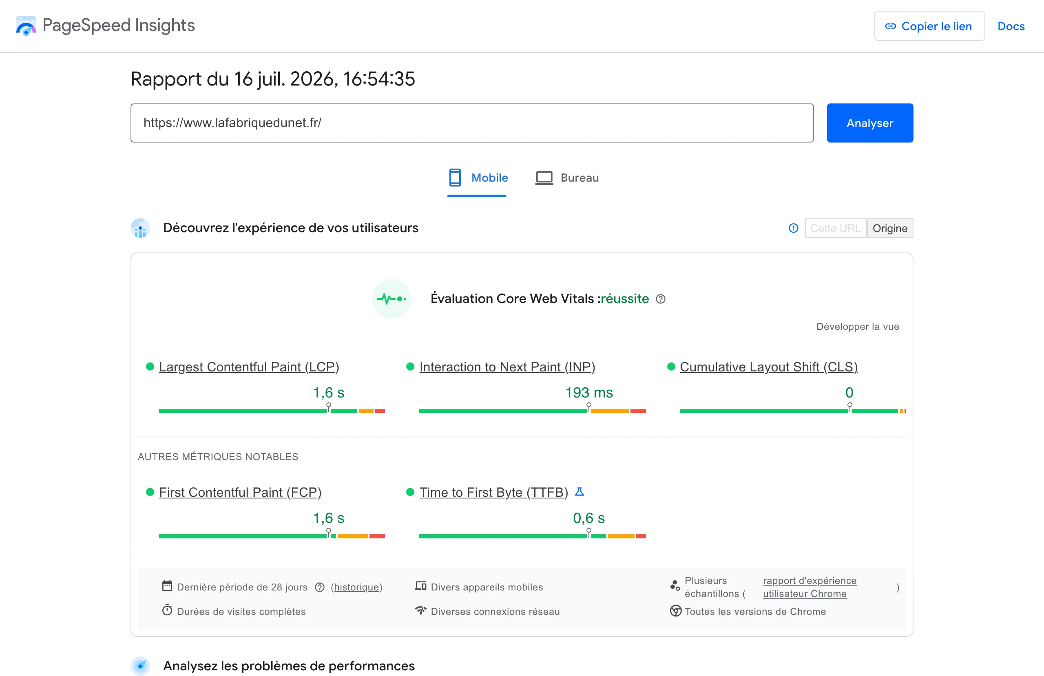The height and width of the screenshot is (676, 1044).
Task: Click the Analysez les problèmes de performances heading
Action: tap(289, 666)
